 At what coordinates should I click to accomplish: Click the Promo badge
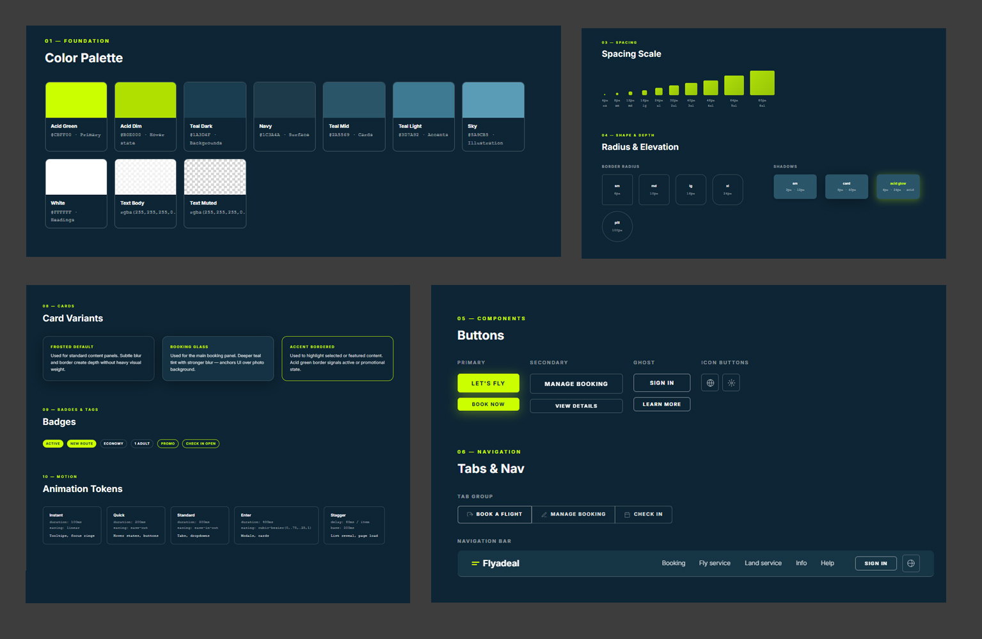point(168,443)
